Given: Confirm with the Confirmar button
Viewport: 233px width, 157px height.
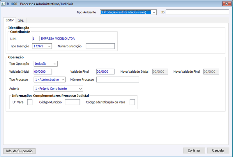Looking at the screenshot, I should pyautogui.click(x=194, y=151).
